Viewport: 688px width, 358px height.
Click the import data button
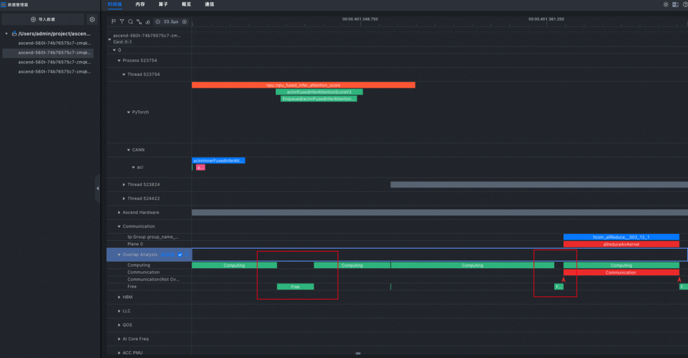pos(43,19)
